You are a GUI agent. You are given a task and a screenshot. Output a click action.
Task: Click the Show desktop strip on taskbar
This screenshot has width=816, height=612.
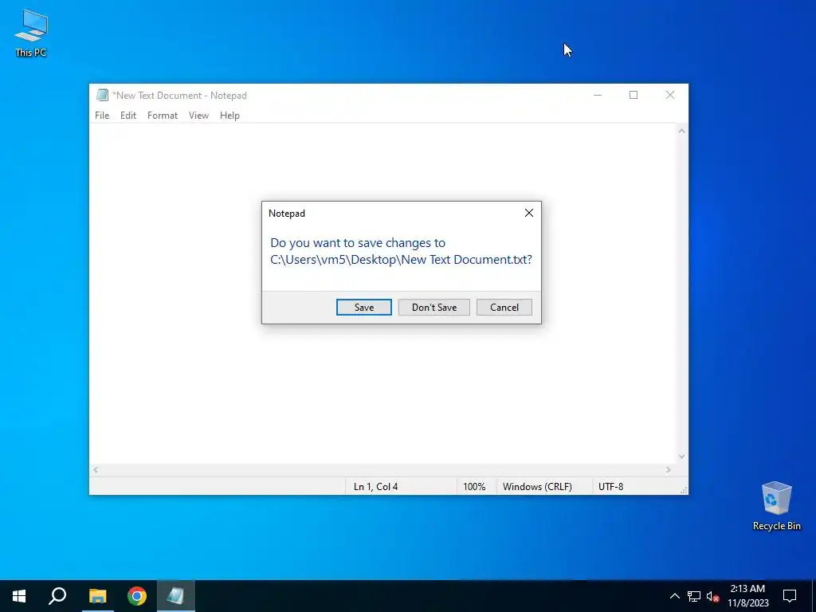(814, 596)
